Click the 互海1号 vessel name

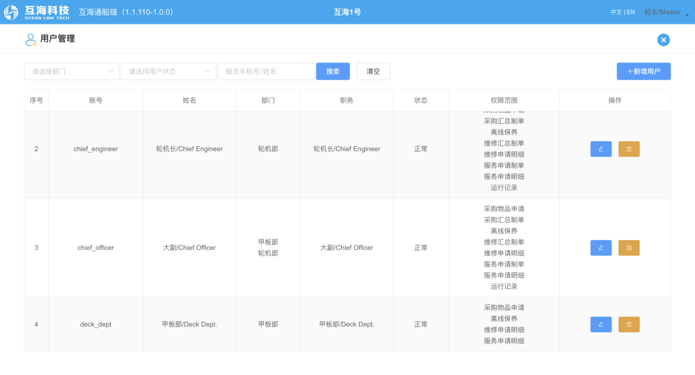click(347, 12)
